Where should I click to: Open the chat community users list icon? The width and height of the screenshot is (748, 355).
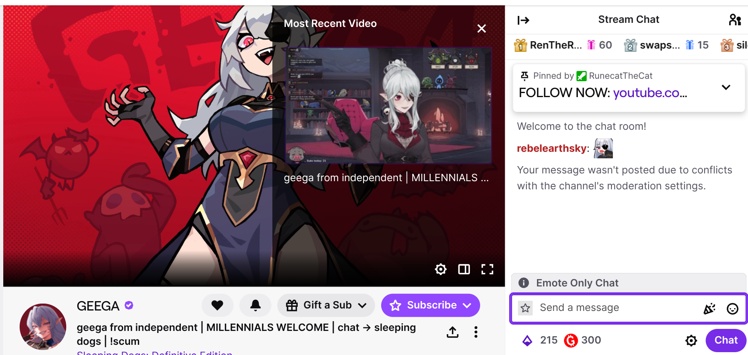pos(735,20)
